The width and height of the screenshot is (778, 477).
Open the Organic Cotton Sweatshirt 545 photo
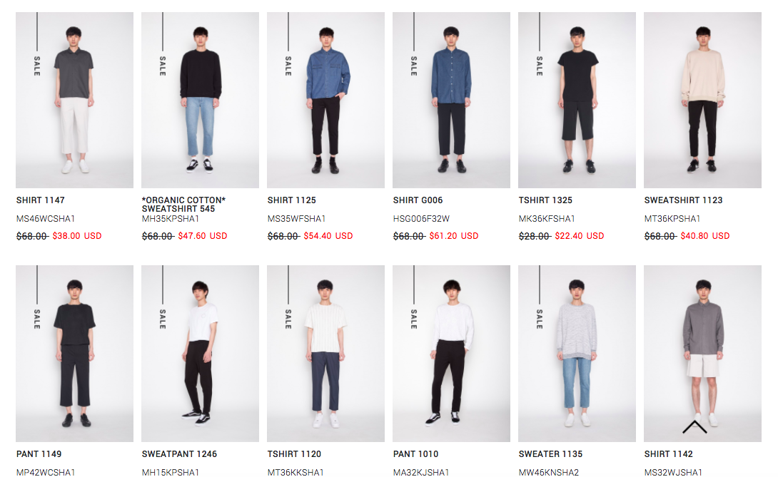tap(200, 100)
